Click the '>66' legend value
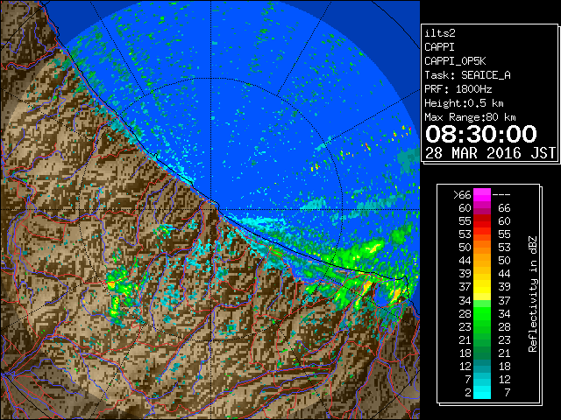The image size is (561, 420). 462,195
